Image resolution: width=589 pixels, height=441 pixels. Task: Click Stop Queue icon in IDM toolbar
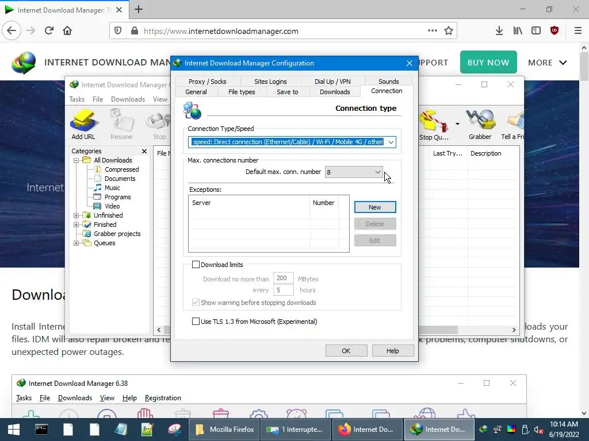coord(434,124)
